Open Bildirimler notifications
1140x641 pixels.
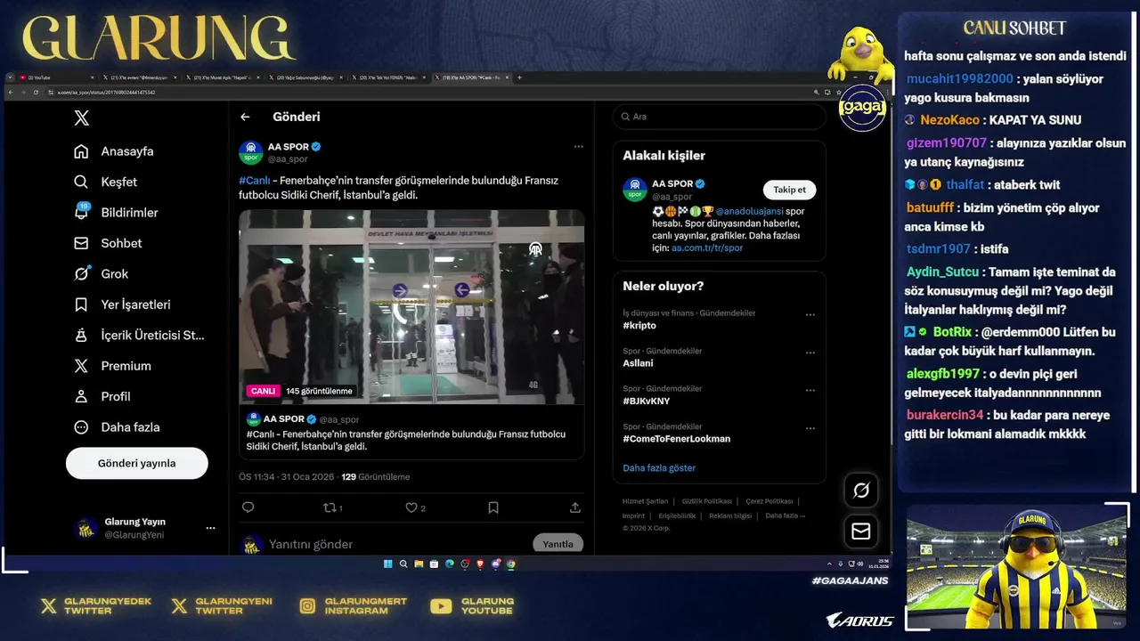pos(116,212)
